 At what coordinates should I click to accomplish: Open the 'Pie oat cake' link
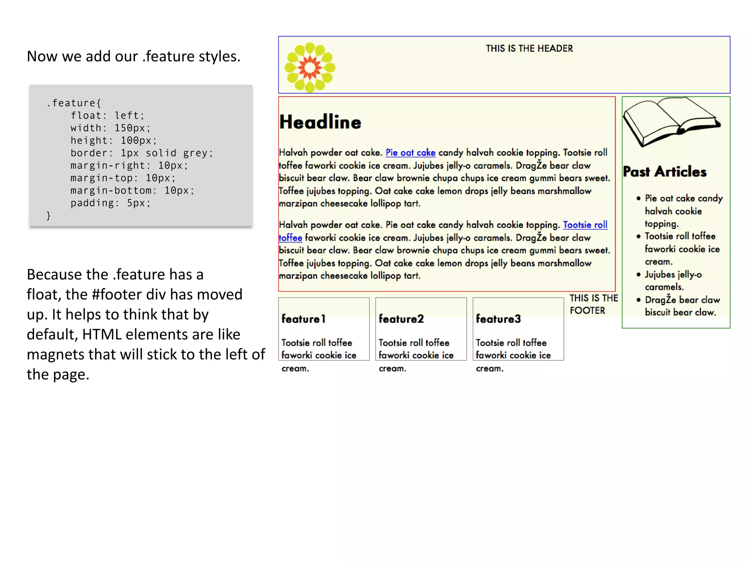pyautogui.click(x=410, y=153)
